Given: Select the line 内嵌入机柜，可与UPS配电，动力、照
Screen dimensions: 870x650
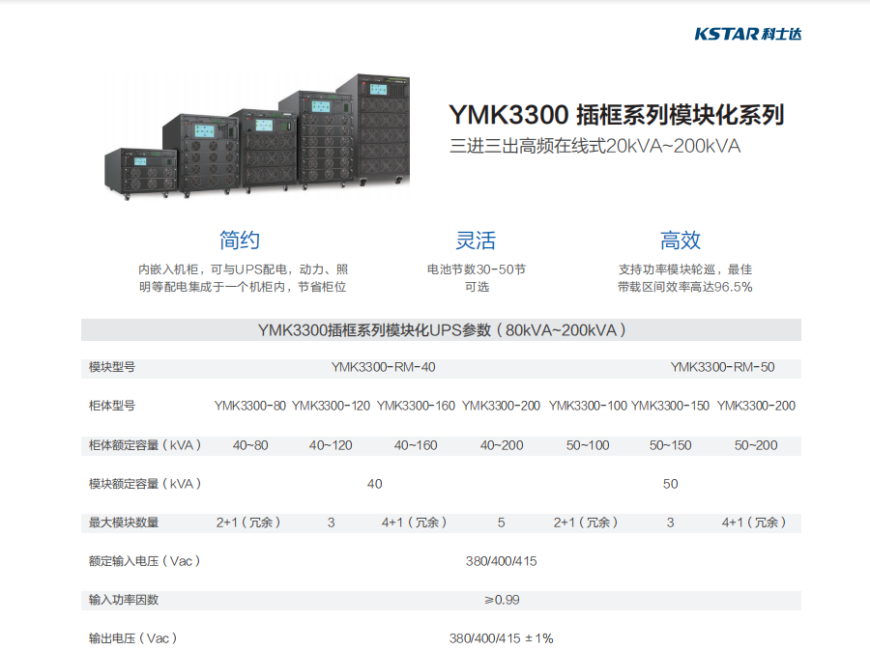Looking at the screenshot, I should point(243,269).
